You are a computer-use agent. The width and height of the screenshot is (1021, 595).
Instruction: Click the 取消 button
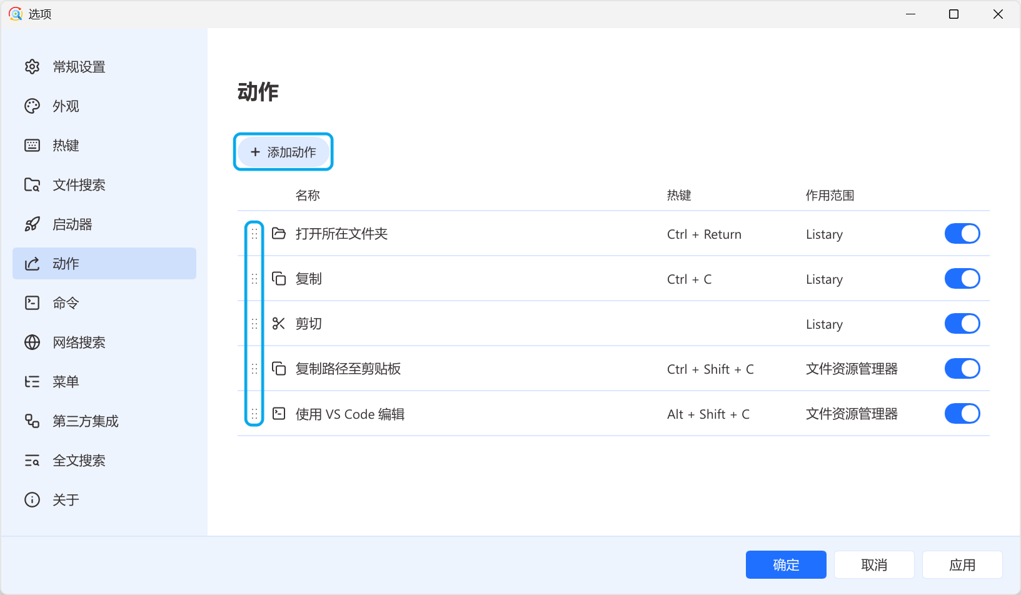click(874, 565)
